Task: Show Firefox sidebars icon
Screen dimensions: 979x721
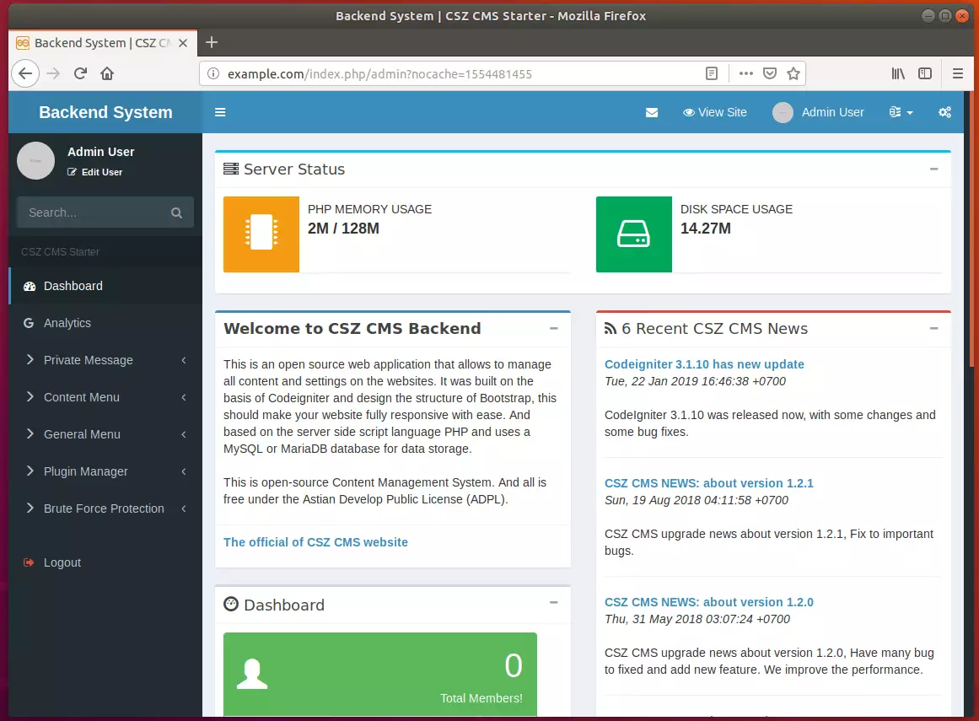Action: pos(925,73)
